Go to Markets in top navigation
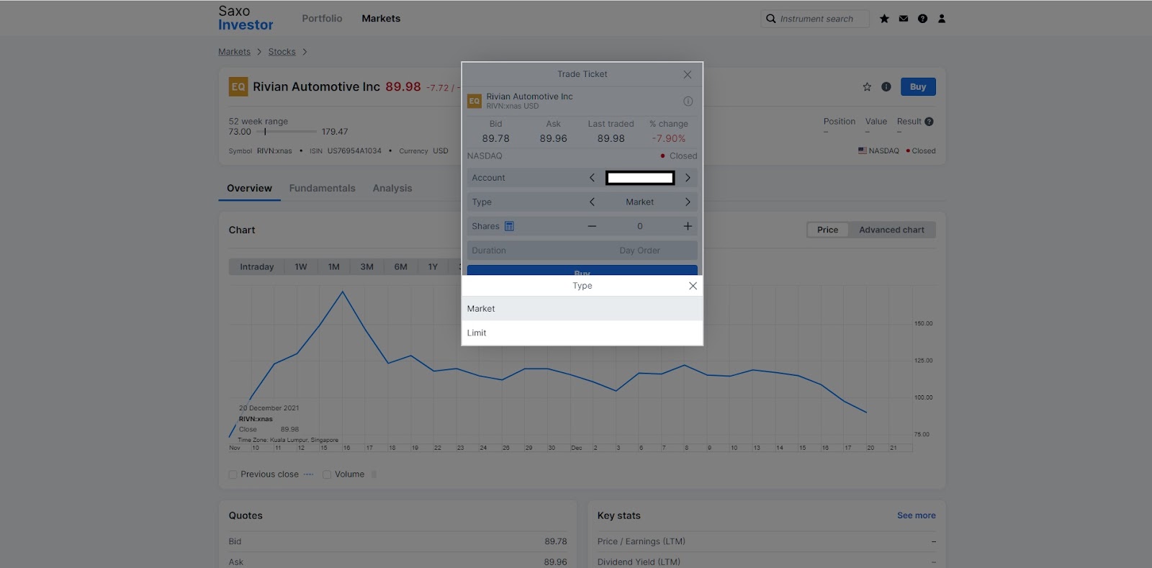 (381, 19)
